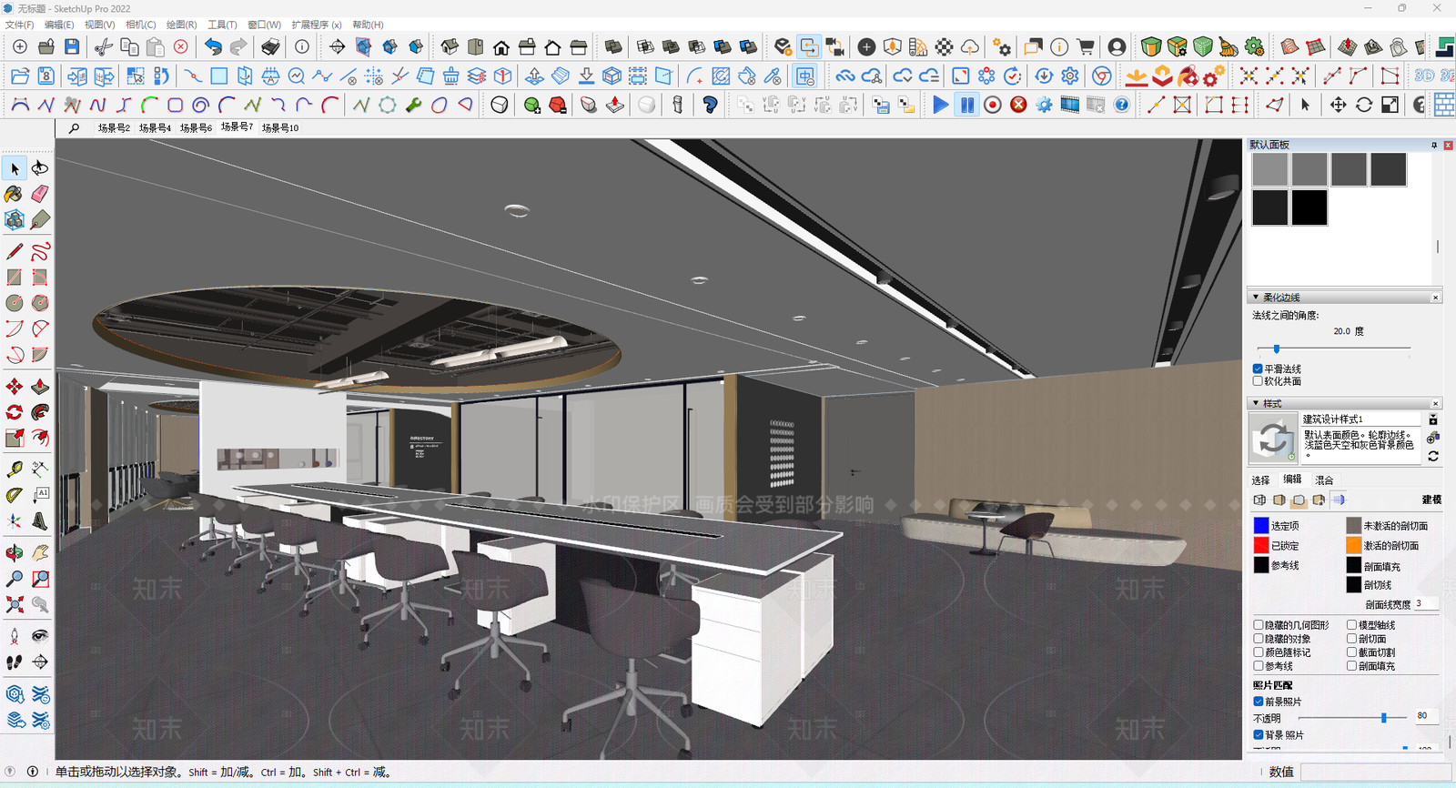This screenshot has height=788, width=1456.
Task: Click the Undo arrow in top toolbar
Action: point(213,46)
